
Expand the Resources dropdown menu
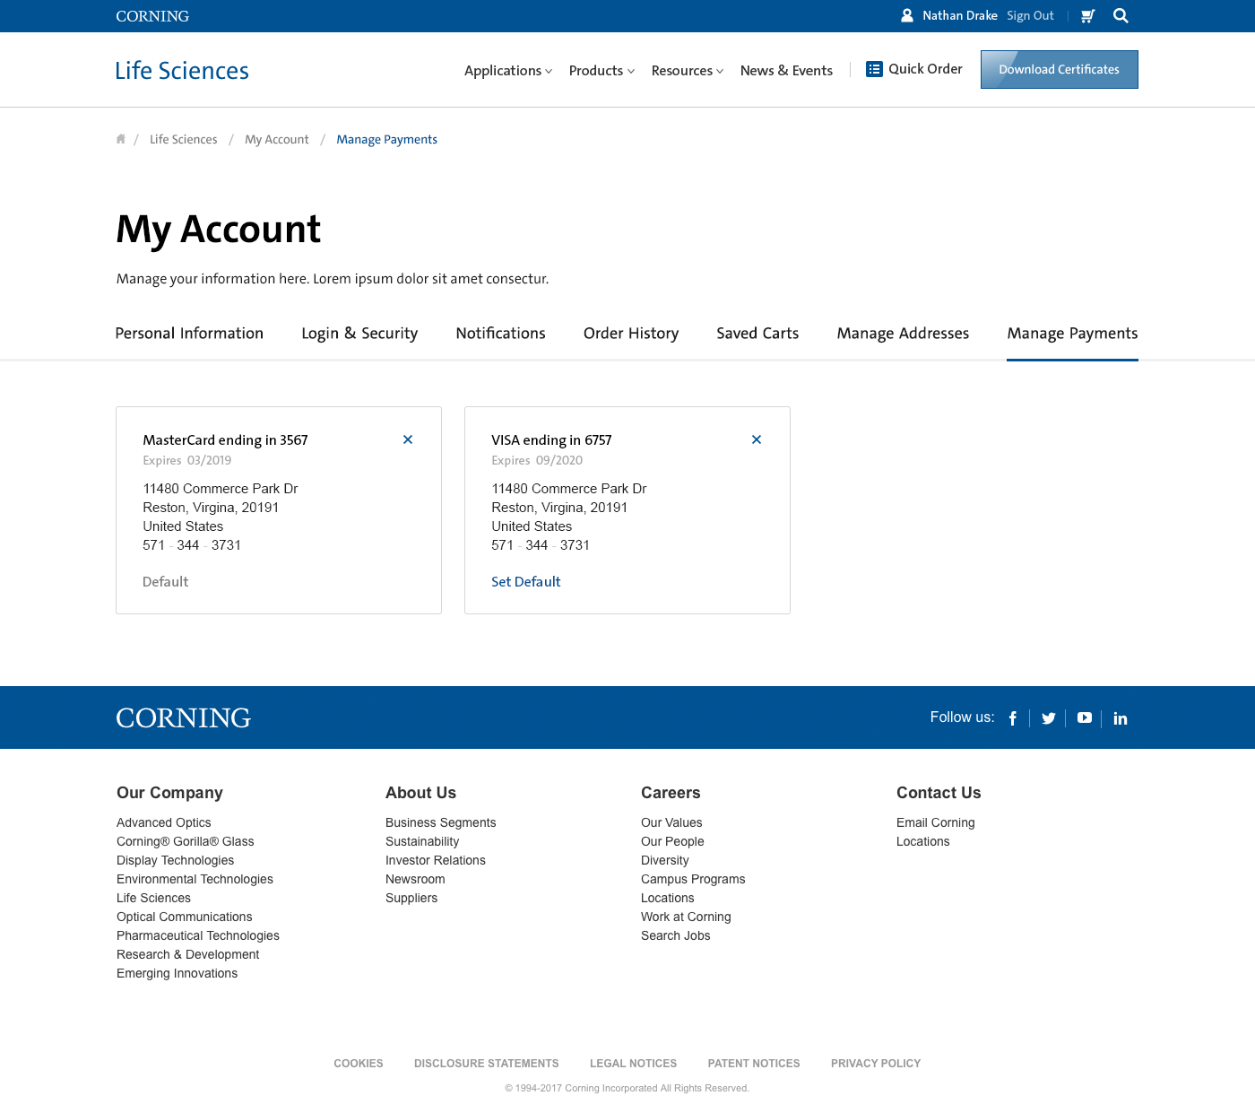point(688,71)
